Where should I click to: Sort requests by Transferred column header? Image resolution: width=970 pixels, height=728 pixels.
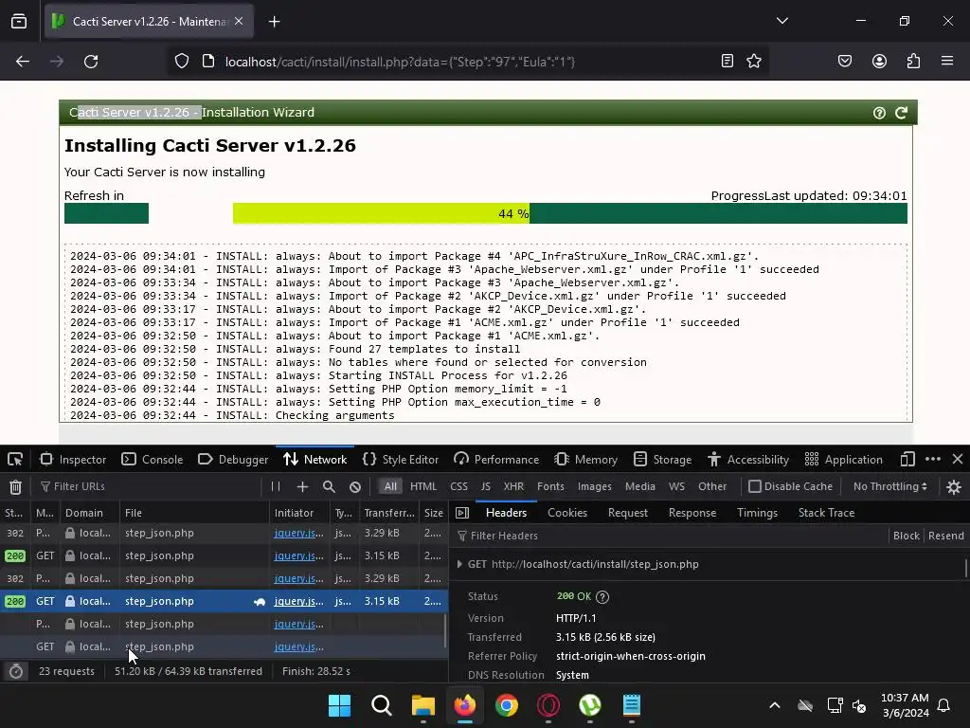pos(389,513)
